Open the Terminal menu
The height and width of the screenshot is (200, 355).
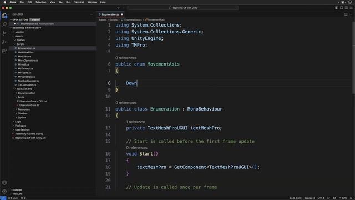pyautogui.click(x=79, y=2)
